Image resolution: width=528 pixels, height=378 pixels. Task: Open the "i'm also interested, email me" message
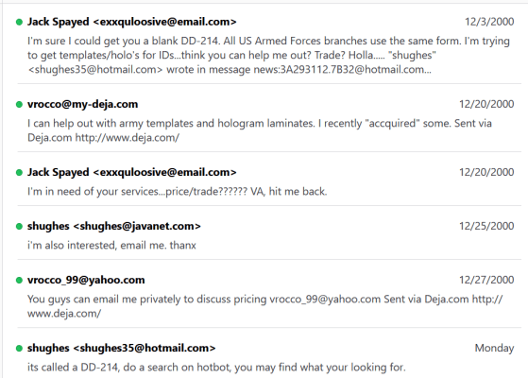(111, 246)
